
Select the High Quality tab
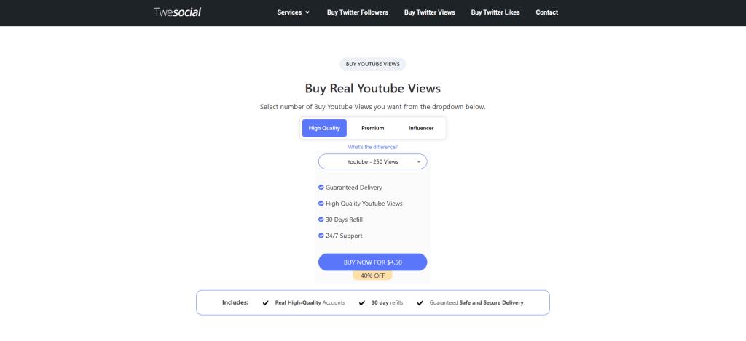(x=324, y=128)
